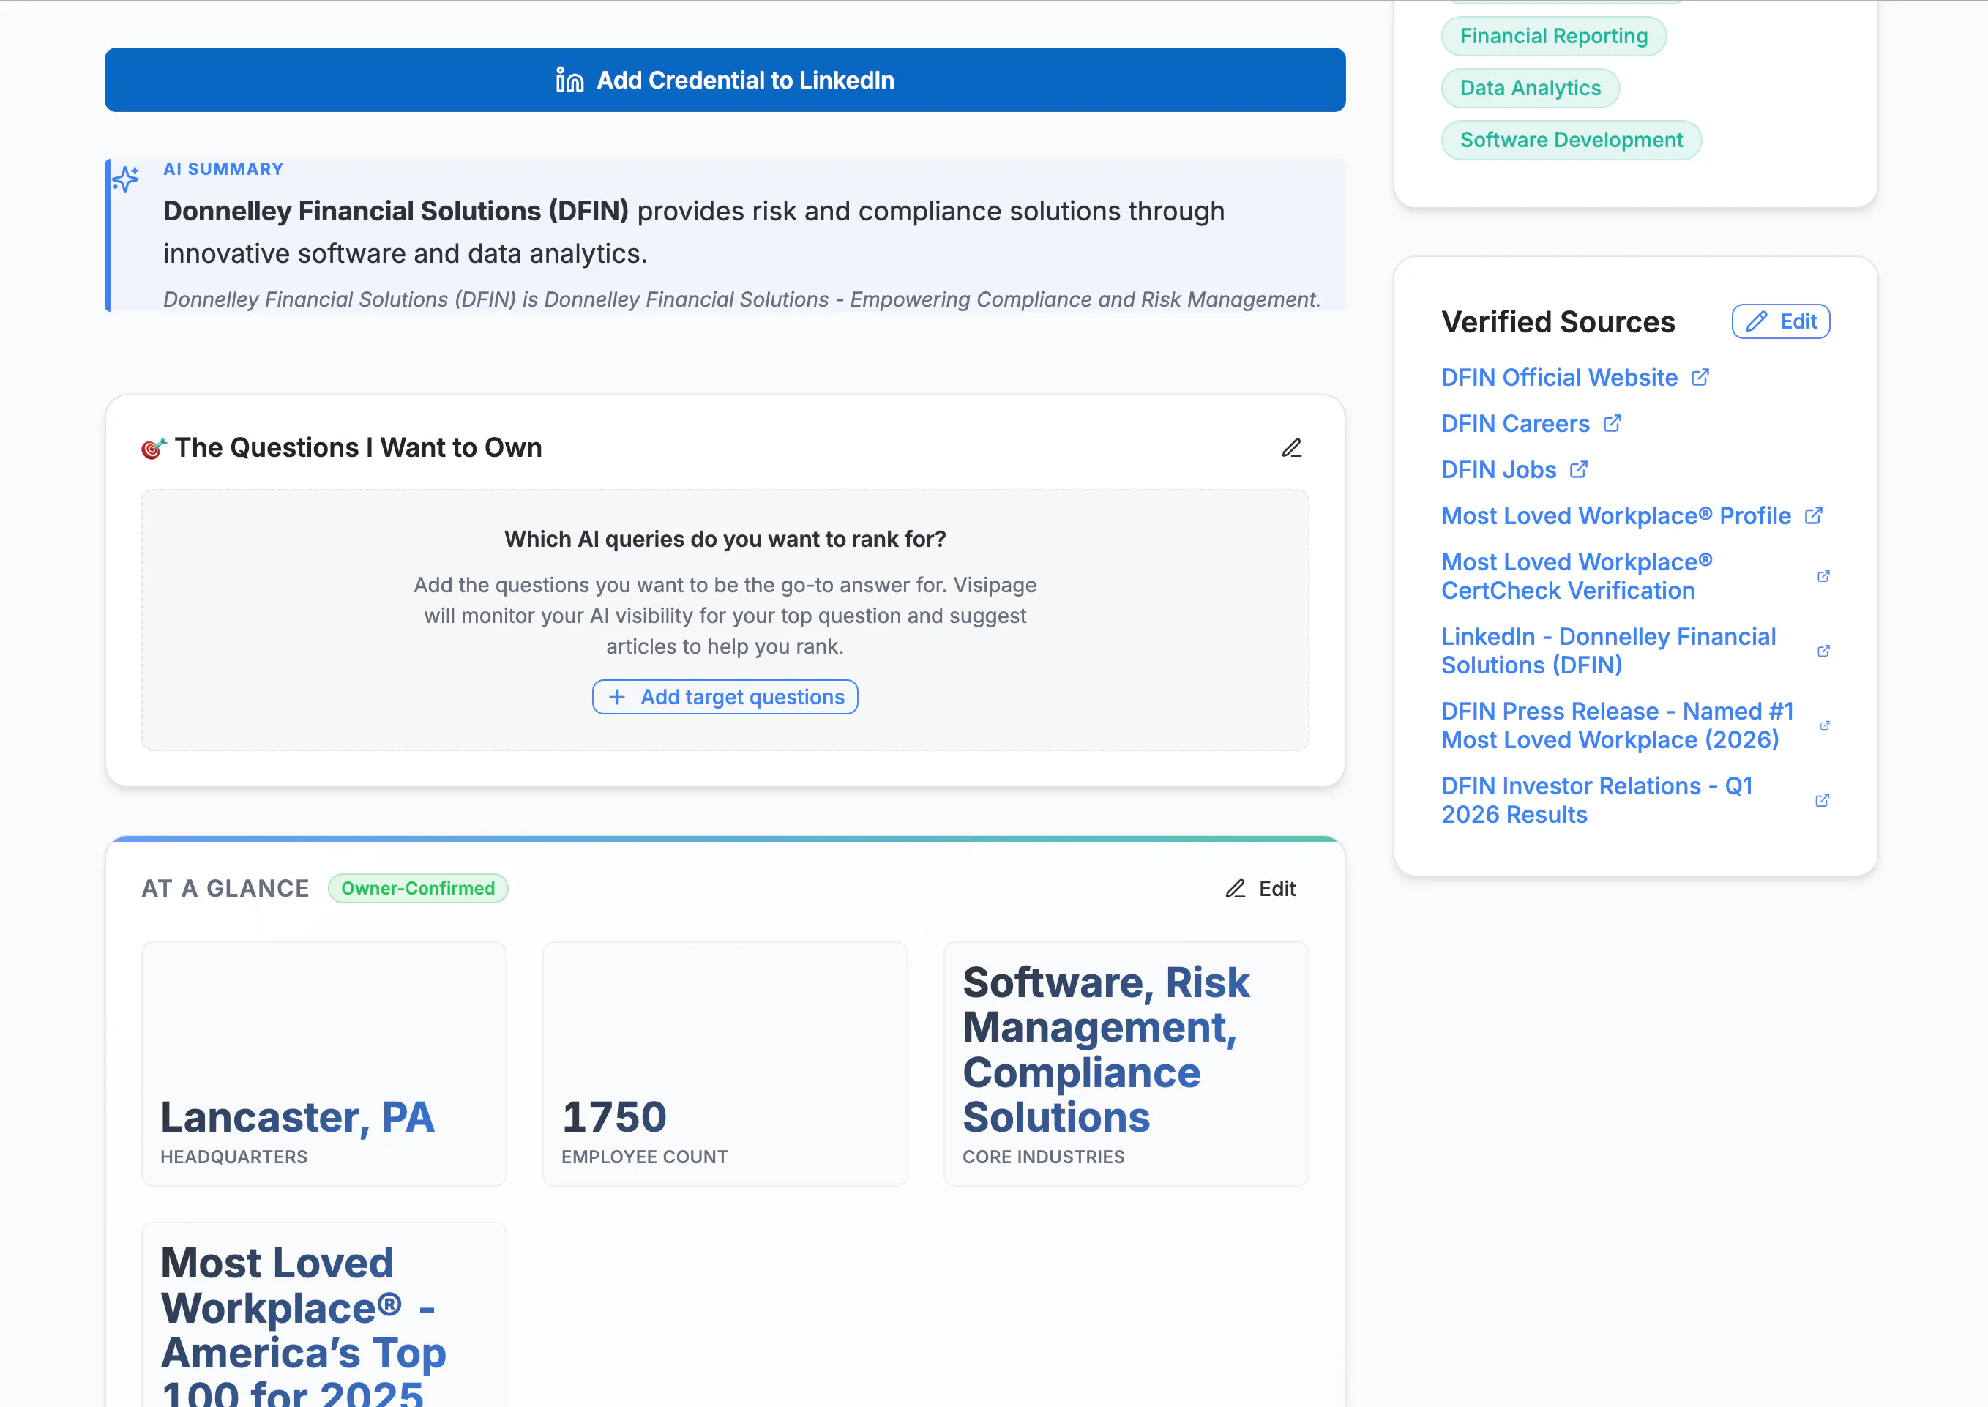Viewport: 1988px width, 1407px height.
Task: Click external link icon for DFIN Official Website
Action: point(1700,377)
